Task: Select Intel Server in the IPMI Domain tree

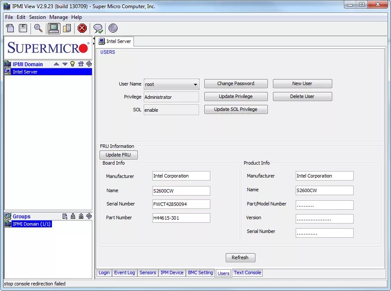Action: [48, 72]
